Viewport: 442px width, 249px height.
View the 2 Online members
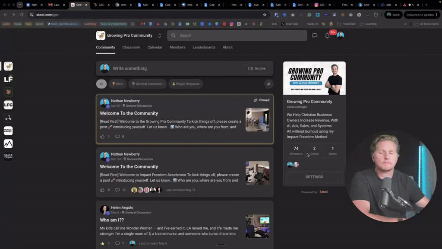314,150
